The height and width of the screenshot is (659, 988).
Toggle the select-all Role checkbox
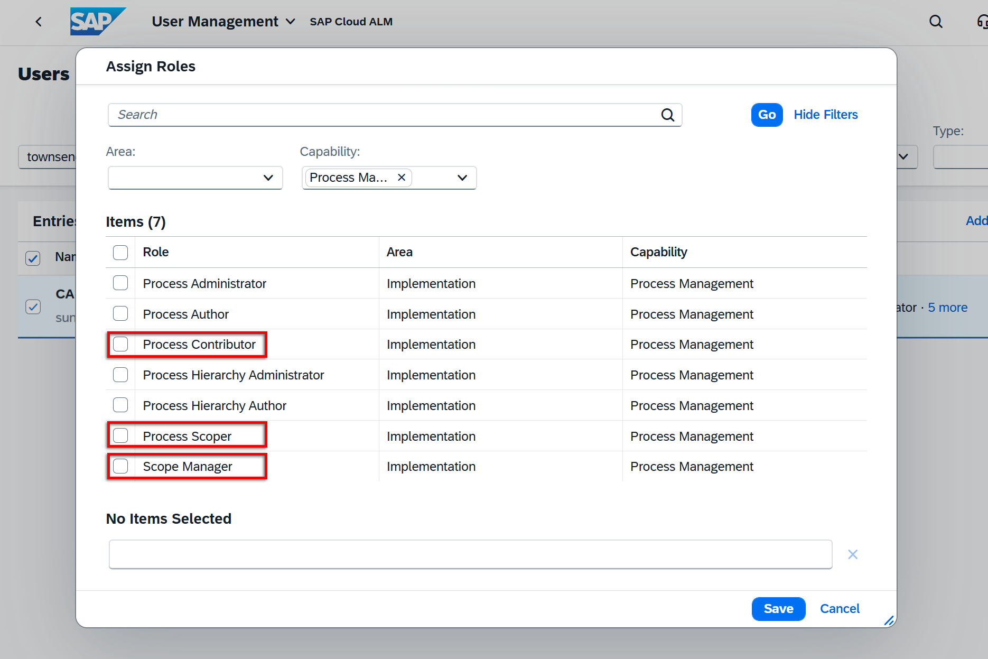tap(120, 252)
